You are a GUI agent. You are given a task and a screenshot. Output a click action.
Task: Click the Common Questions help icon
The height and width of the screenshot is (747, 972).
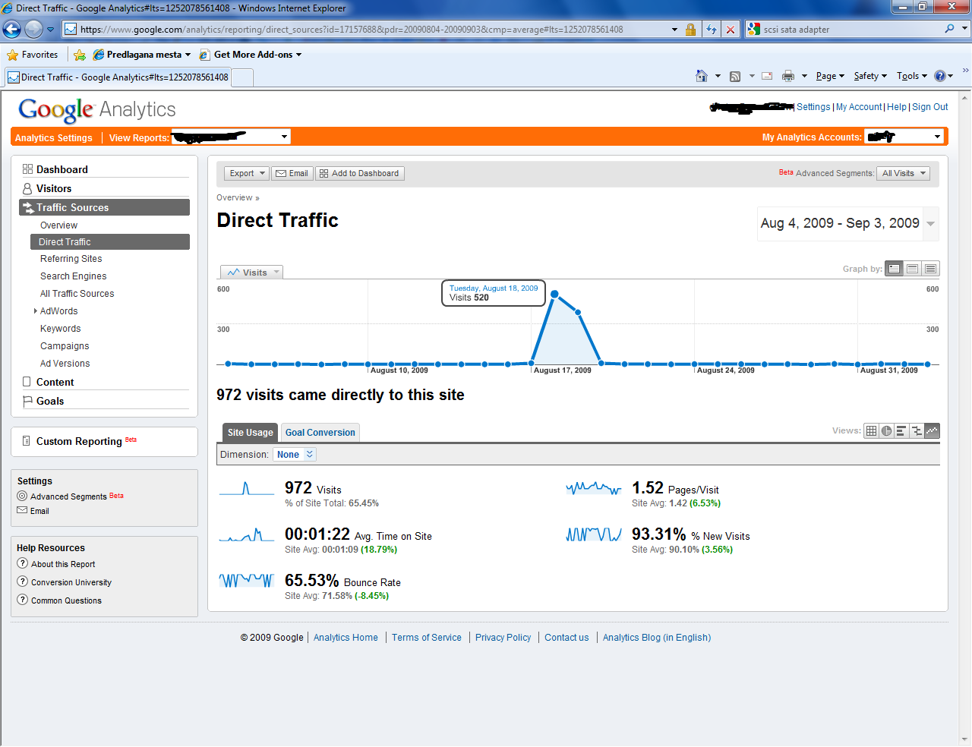coord(23,600)
